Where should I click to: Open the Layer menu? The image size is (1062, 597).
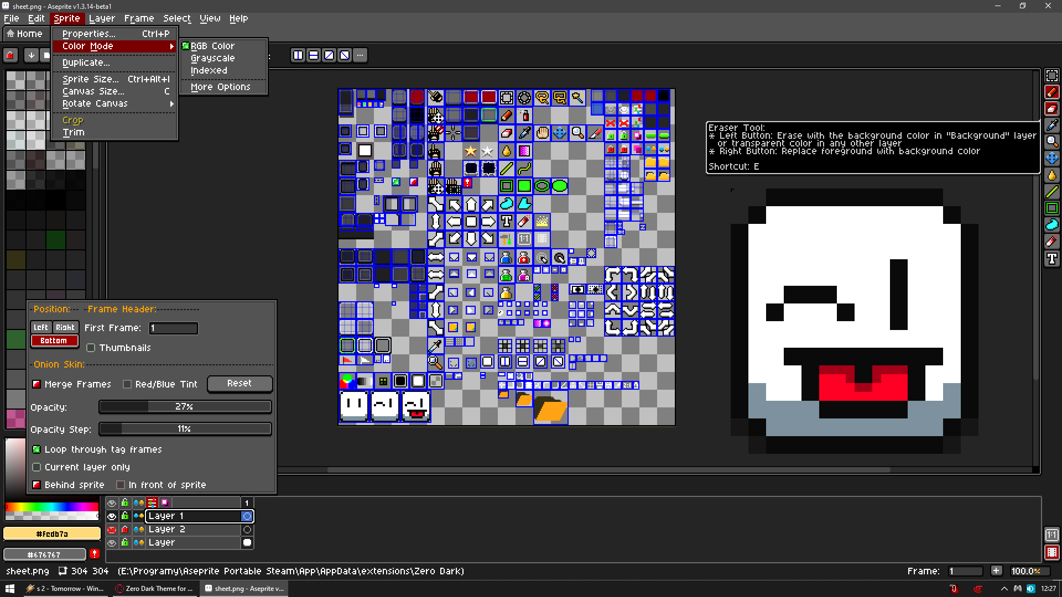(102, 18)
